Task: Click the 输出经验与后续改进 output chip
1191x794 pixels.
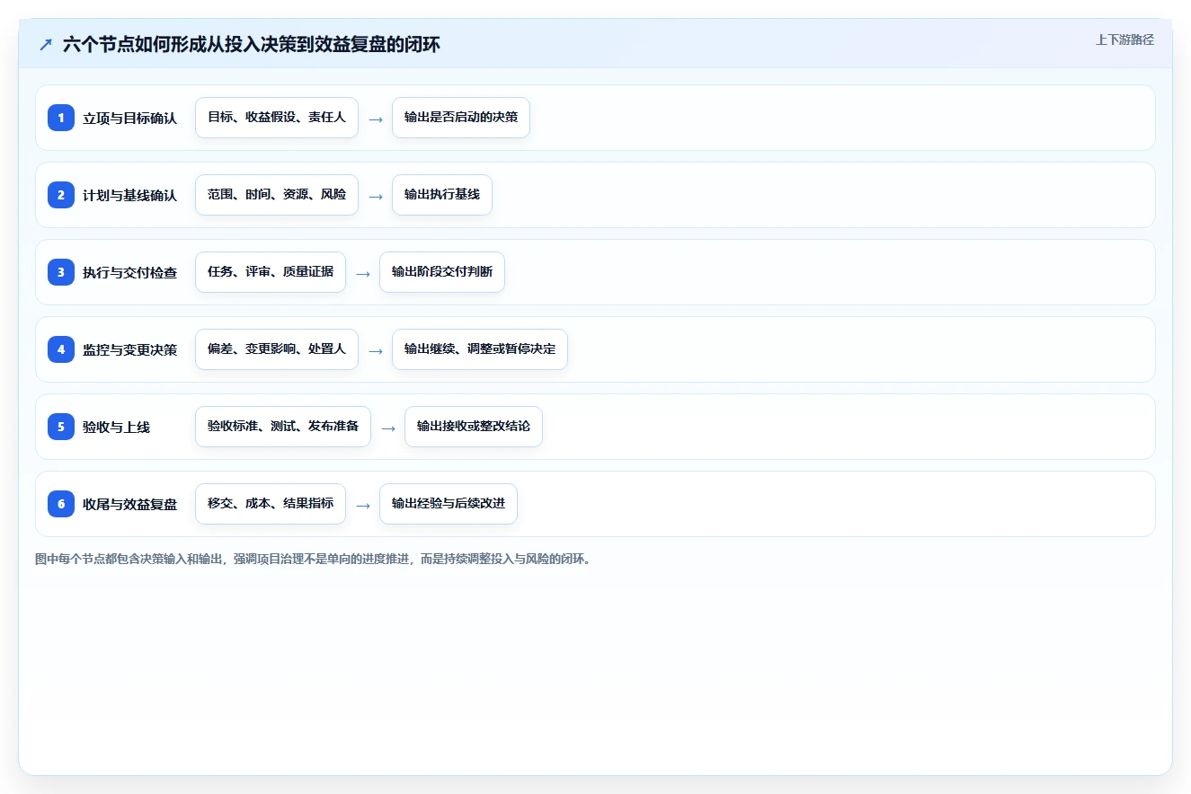Action: (x=449, y=504)
